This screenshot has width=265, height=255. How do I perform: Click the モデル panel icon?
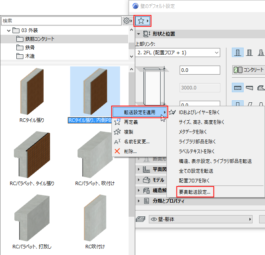(147, 180)
